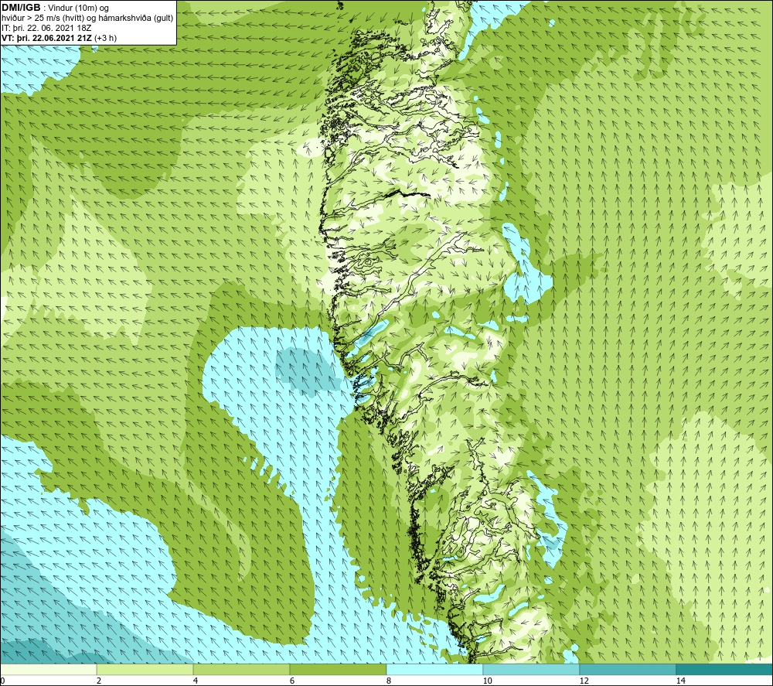Select the colour bar segment between 2 and 4
This screenshot has height=686, width=773.
pyautogui.click(x=145, y=670)
